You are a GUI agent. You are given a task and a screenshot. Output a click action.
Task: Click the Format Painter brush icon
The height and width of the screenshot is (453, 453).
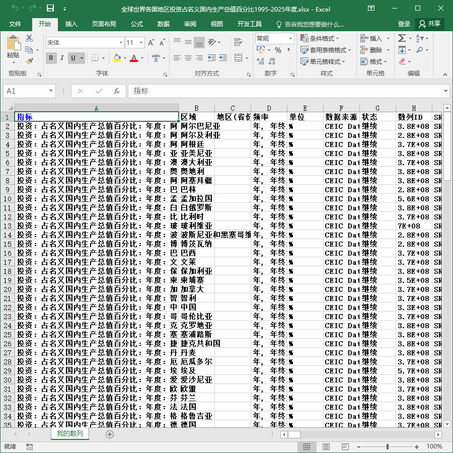coord(29,61)
